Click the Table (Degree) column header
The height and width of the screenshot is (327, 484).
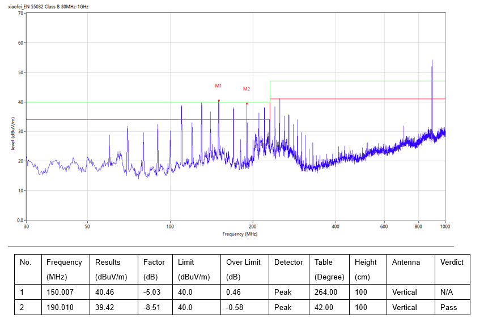point(329,269)
